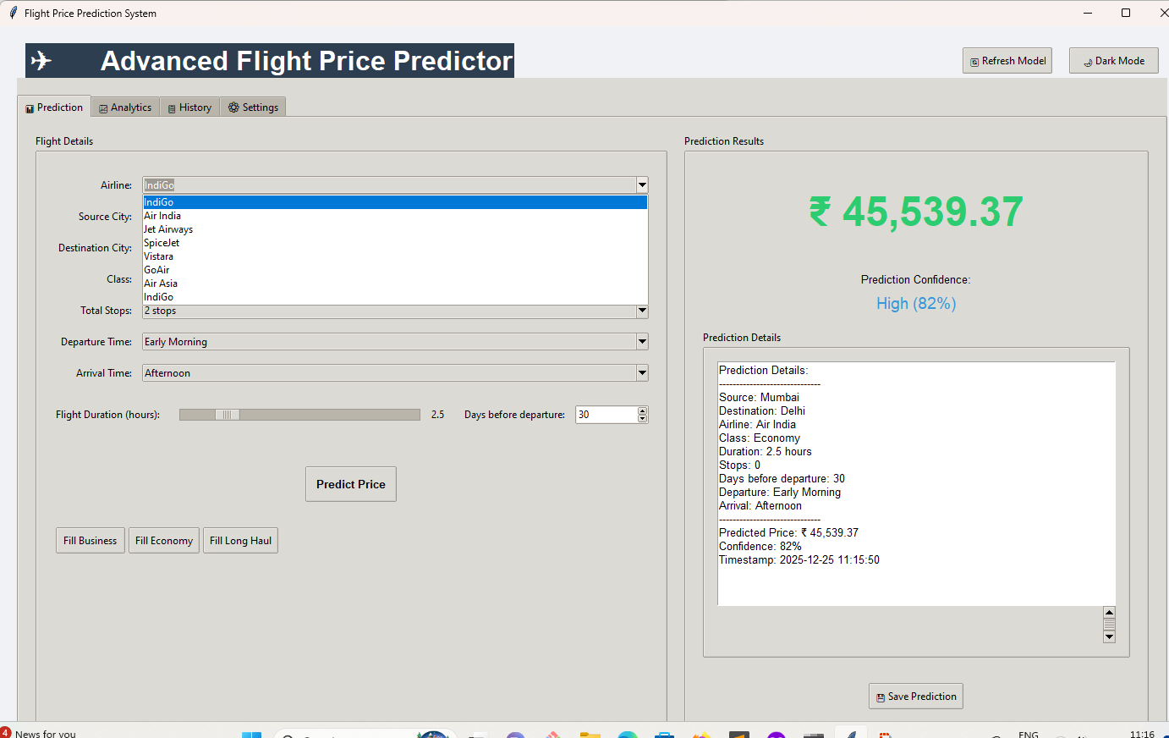This screenshot has height=738, width=1169.
Task: Go to the Settings tab
Action: (x=253, y=107)
